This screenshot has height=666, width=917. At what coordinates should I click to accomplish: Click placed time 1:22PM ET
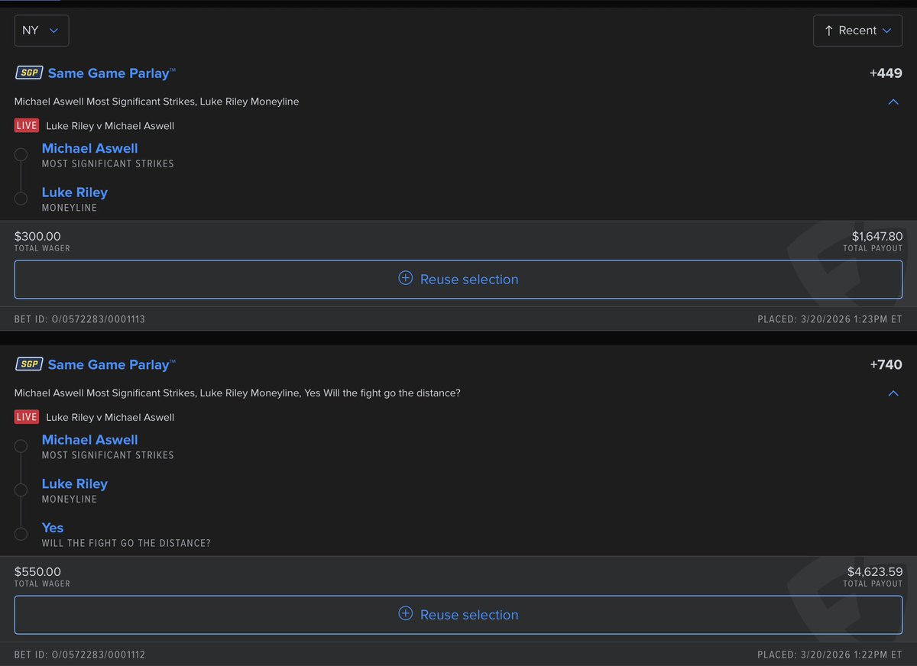click(x=830, y=655)
